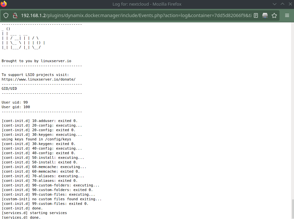Screen dimensions: 294x219
Task: Click '[custom-init] no custom files found exiting...'
Action: click(52, 199)
